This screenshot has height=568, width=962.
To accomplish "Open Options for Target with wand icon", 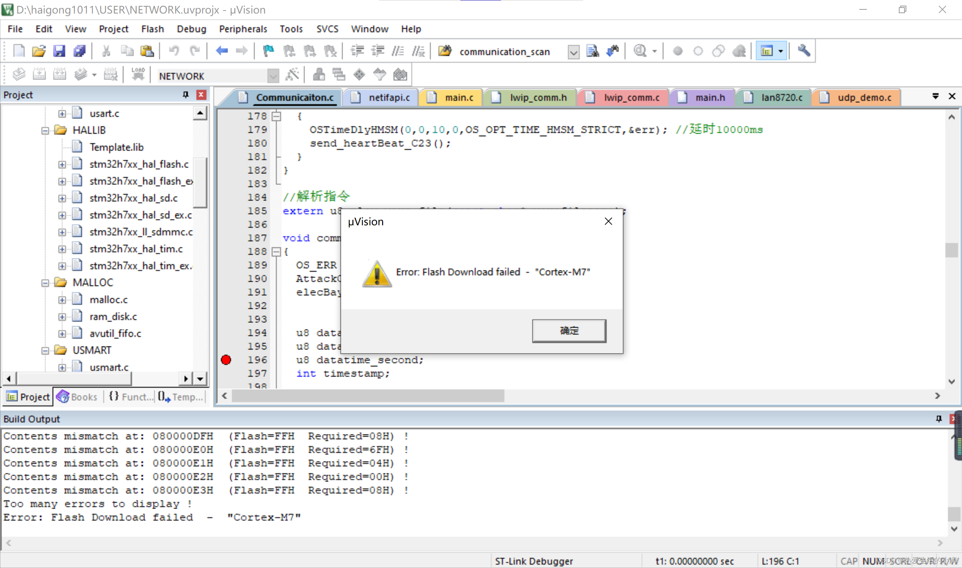I will (292, 74).
